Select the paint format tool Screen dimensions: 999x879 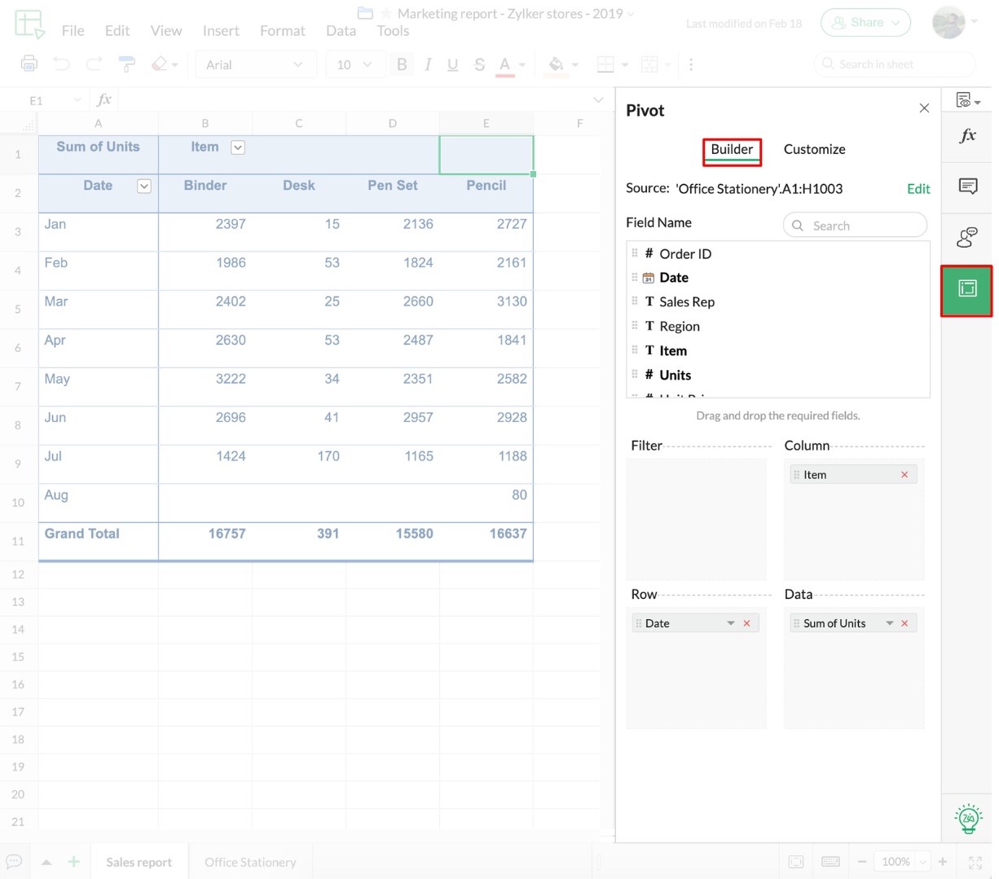click(127, 64)
